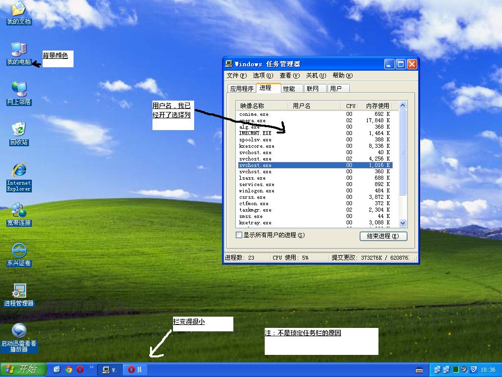Open the 文件(F) menu
This screenshot has height=377, width=502.
pos(237,75)
